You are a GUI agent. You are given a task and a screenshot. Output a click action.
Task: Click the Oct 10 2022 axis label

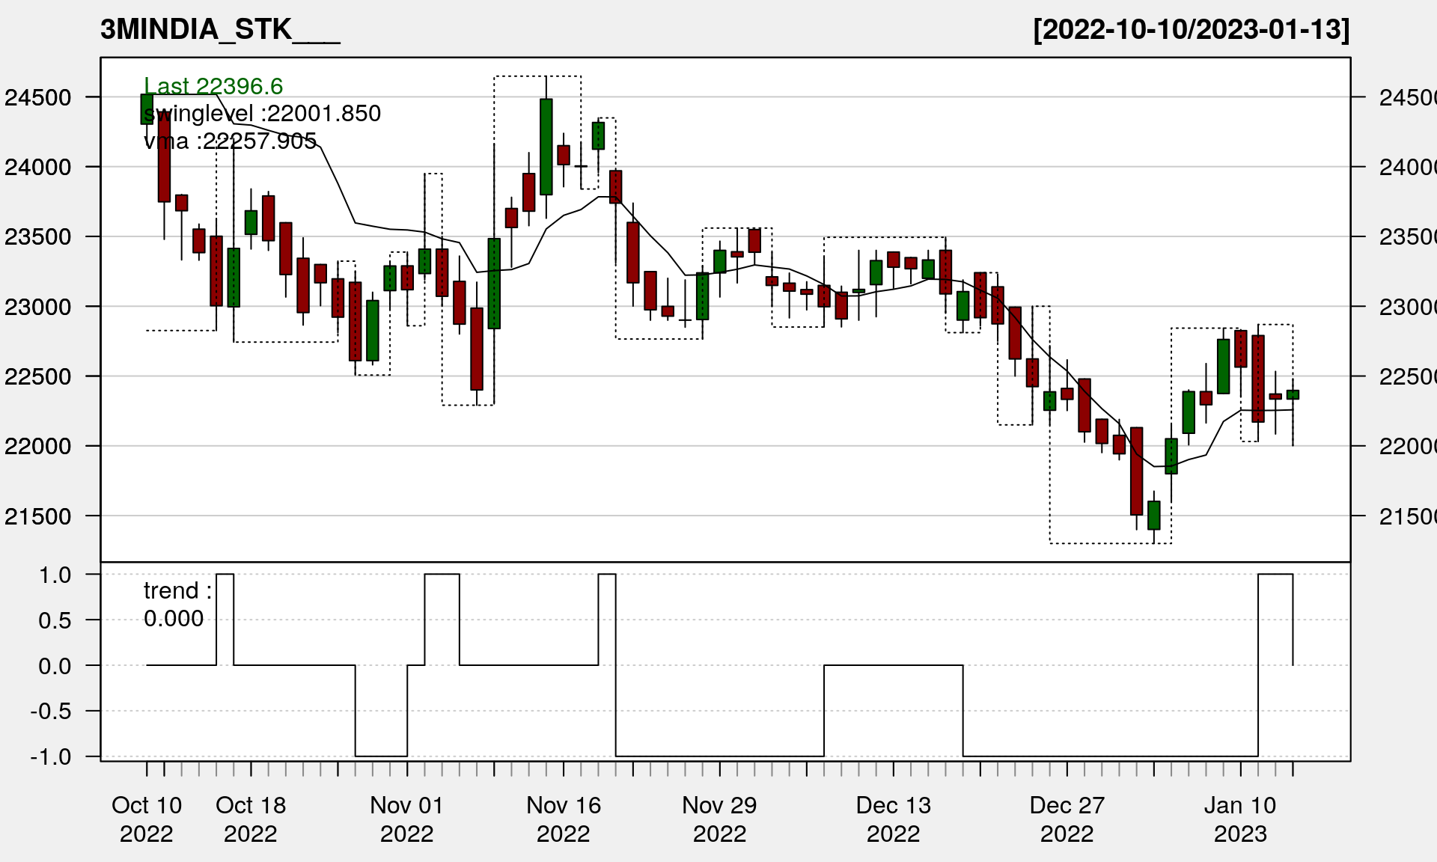pyautogui.click(x=147, y=819)
